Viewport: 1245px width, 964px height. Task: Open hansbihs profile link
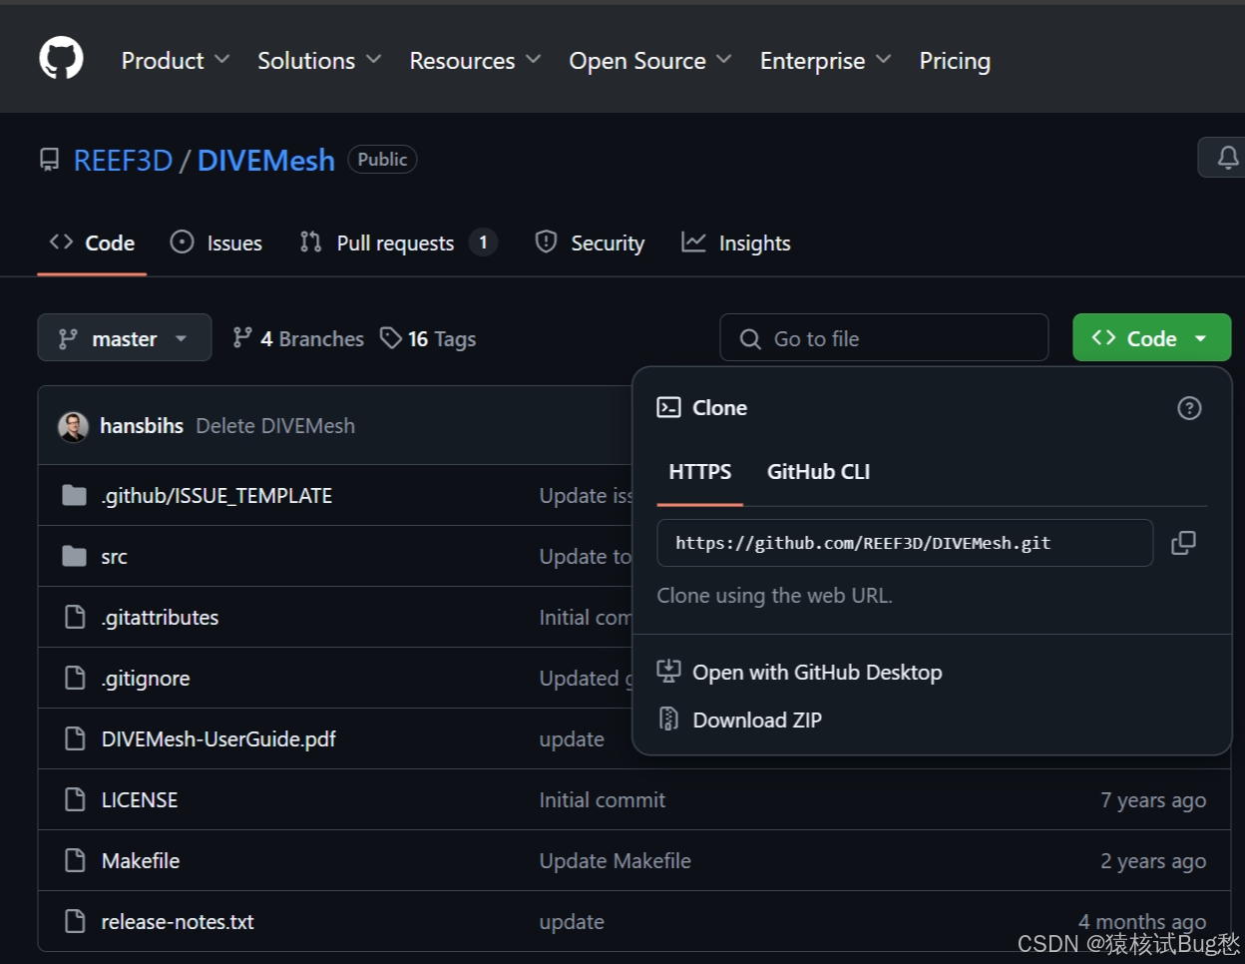[x=142, y=426]
